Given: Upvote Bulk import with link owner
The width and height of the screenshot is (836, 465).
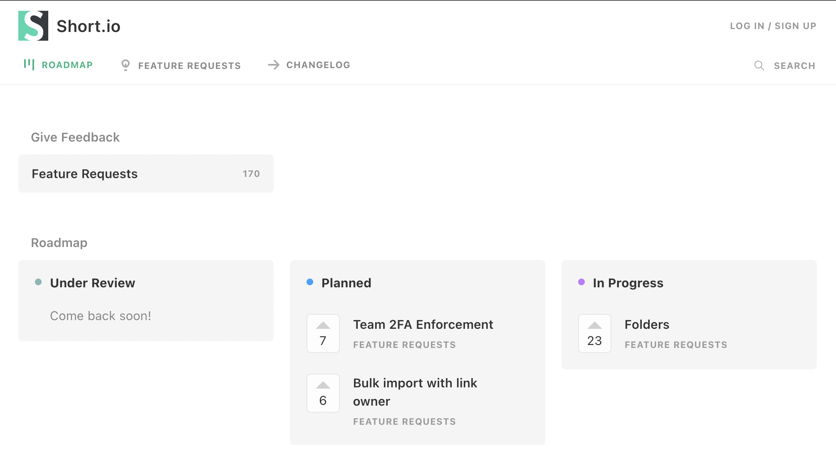Looking at the screenshot, I should point(323,393).
